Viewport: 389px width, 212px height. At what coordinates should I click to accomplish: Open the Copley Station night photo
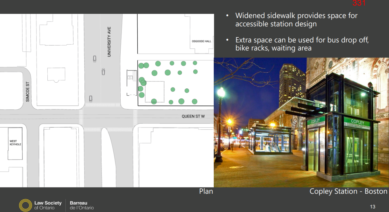(301, 122)
